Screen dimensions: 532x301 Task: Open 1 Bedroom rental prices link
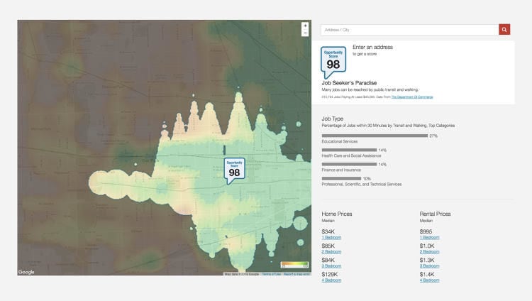(429, 237)
